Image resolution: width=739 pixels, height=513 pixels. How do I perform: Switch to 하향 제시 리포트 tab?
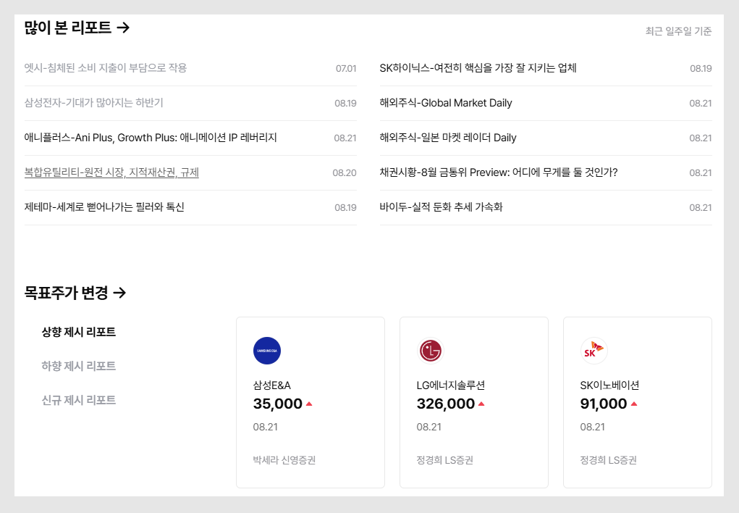[79, 366]
